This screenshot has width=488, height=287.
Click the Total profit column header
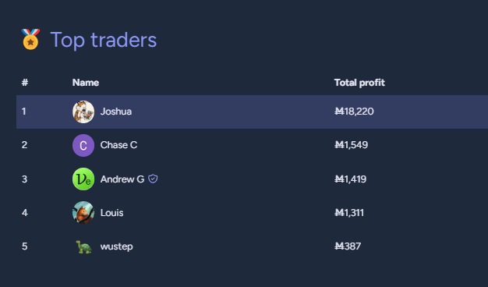click(x=359, y=83)
